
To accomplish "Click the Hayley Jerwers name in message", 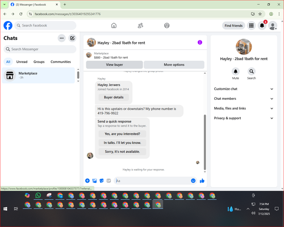I will 108,85.
